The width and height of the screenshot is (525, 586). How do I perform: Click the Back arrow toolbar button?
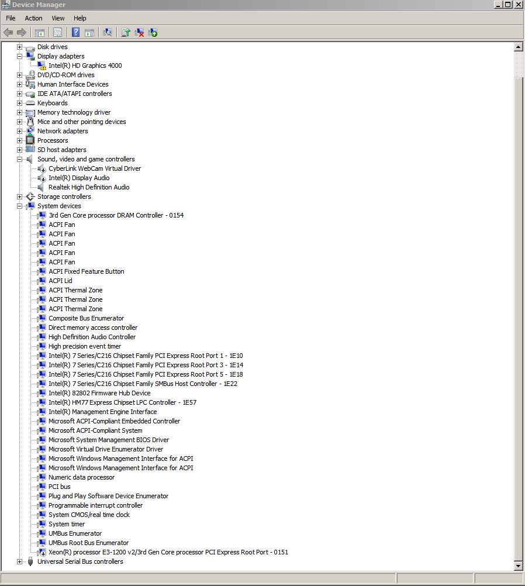coord(8,33)
